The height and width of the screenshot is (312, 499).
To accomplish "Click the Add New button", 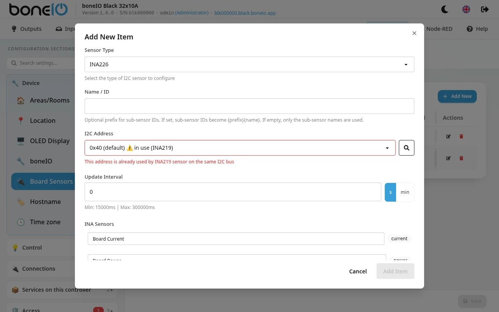I will pyautogui.click(x=457, y=96).
